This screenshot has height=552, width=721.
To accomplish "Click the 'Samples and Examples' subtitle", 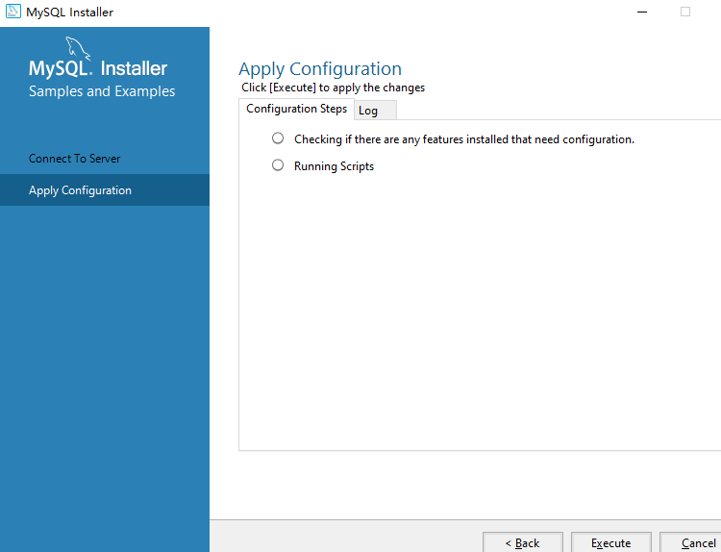I will tap(102, 91).
